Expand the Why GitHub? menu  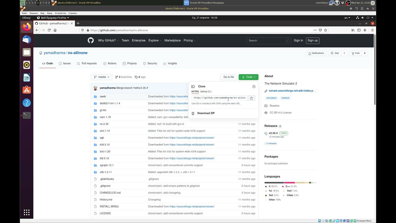tap(108, 40)
